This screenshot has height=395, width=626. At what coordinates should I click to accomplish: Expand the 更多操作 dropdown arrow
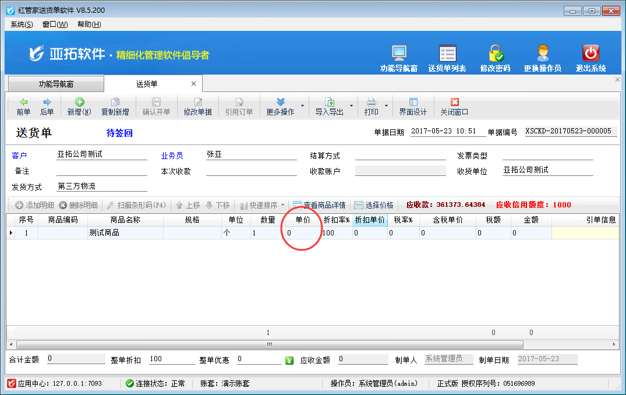(302, 107)
